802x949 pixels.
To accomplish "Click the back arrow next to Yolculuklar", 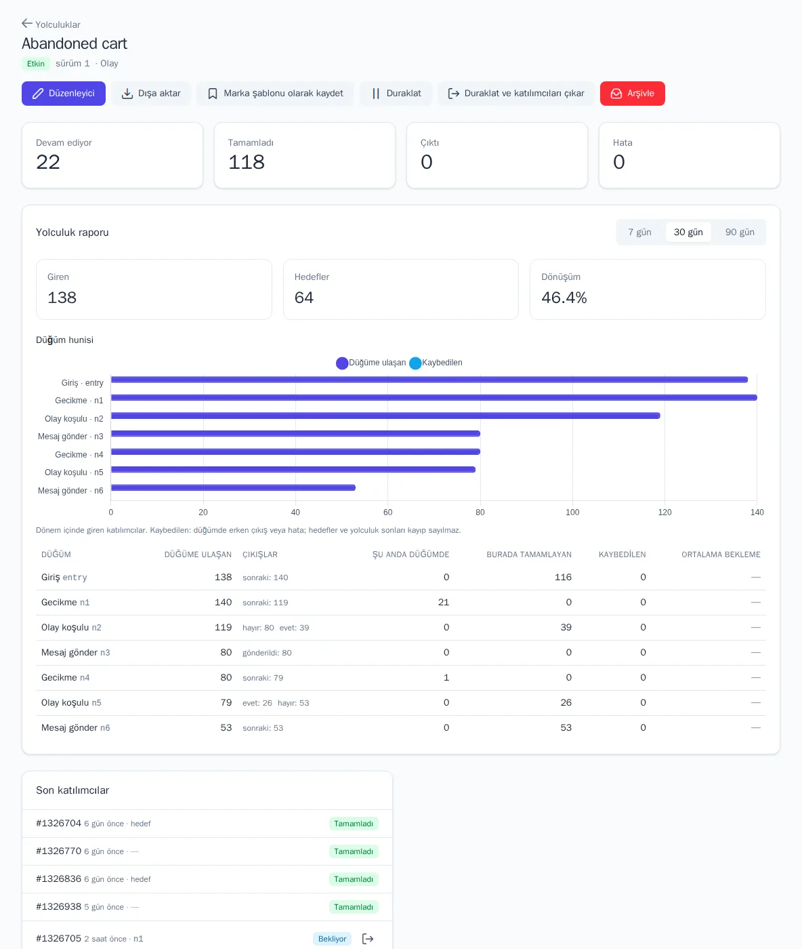I will [27, 24].
